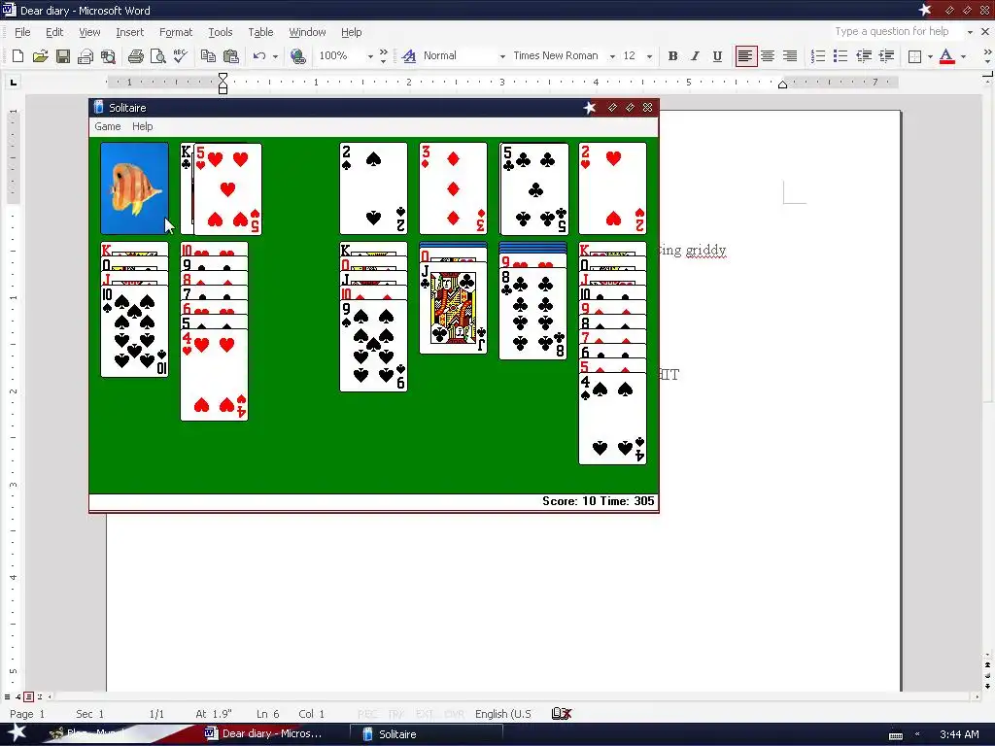Click the red Font Color swatch button
Screen dimensions: 995x746
[x=946, y=56]
